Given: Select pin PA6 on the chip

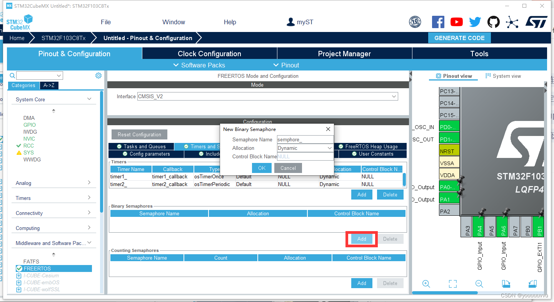Looking at the screenshot, I should (x=502, y=226).
